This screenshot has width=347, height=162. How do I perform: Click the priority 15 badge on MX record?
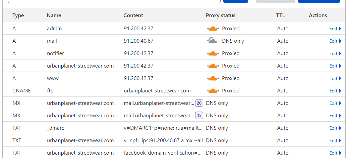(x=199, y=116)
